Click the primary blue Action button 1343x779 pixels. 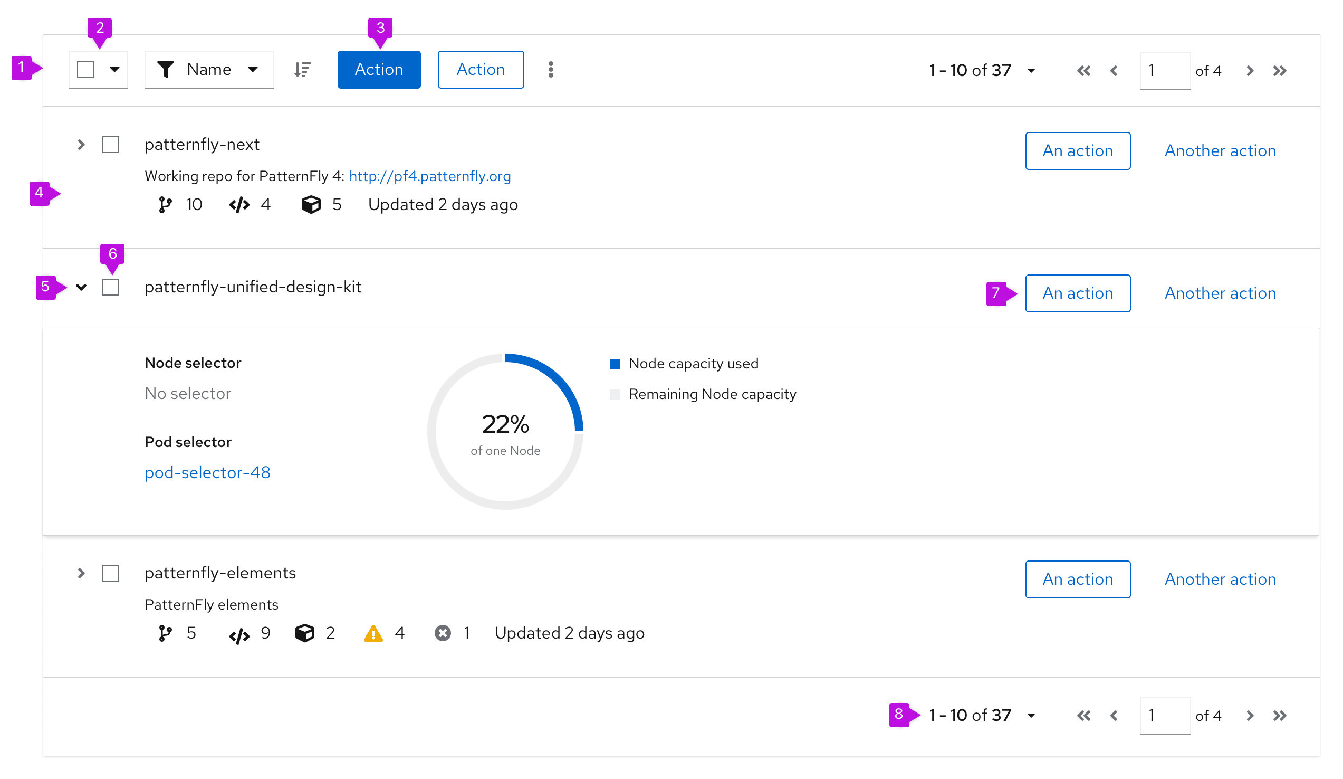[x=379, y=70]
